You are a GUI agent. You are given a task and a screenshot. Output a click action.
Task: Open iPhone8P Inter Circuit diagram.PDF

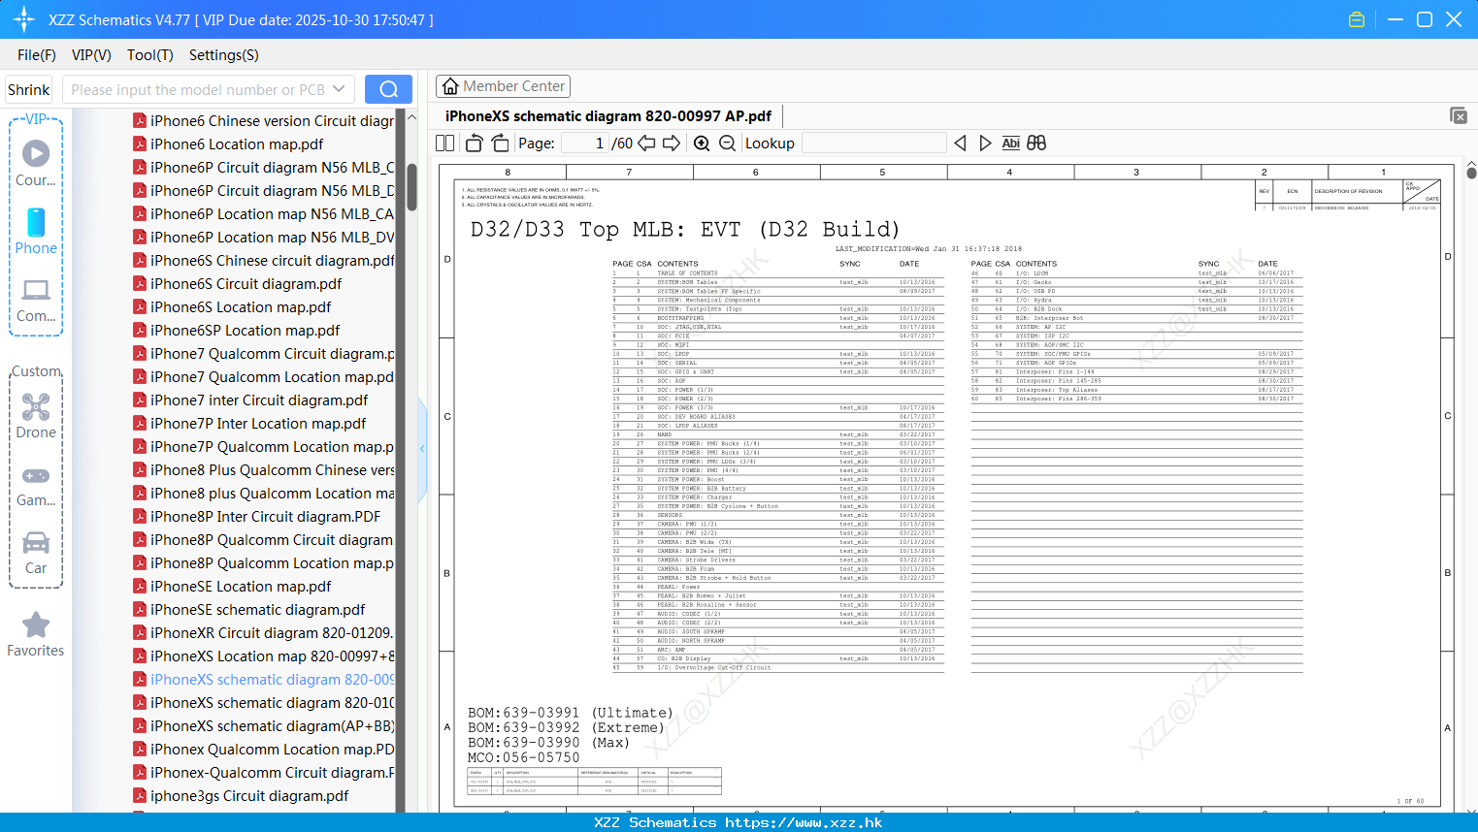(x=265, y=517)
